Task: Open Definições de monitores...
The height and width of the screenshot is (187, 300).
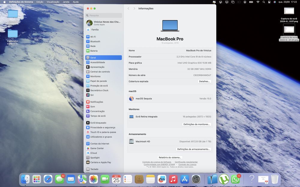Action: [x=196, y=124]
